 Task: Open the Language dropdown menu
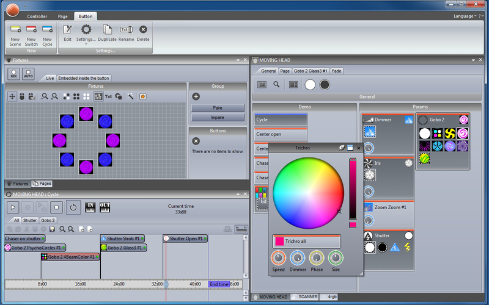coord(465,16)
